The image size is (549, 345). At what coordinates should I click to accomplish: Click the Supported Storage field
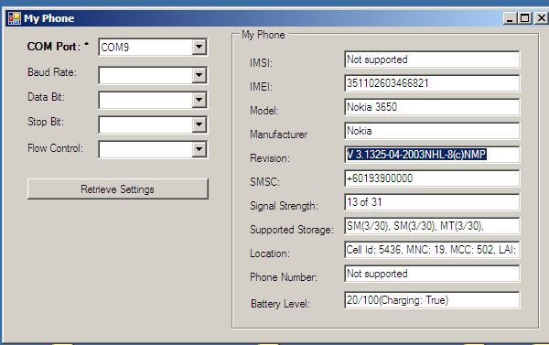click(432, 226)
